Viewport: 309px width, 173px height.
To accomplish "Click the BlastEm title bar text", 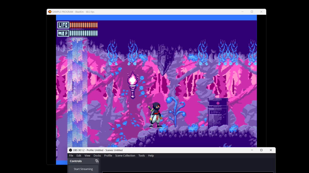I will 74,12.
